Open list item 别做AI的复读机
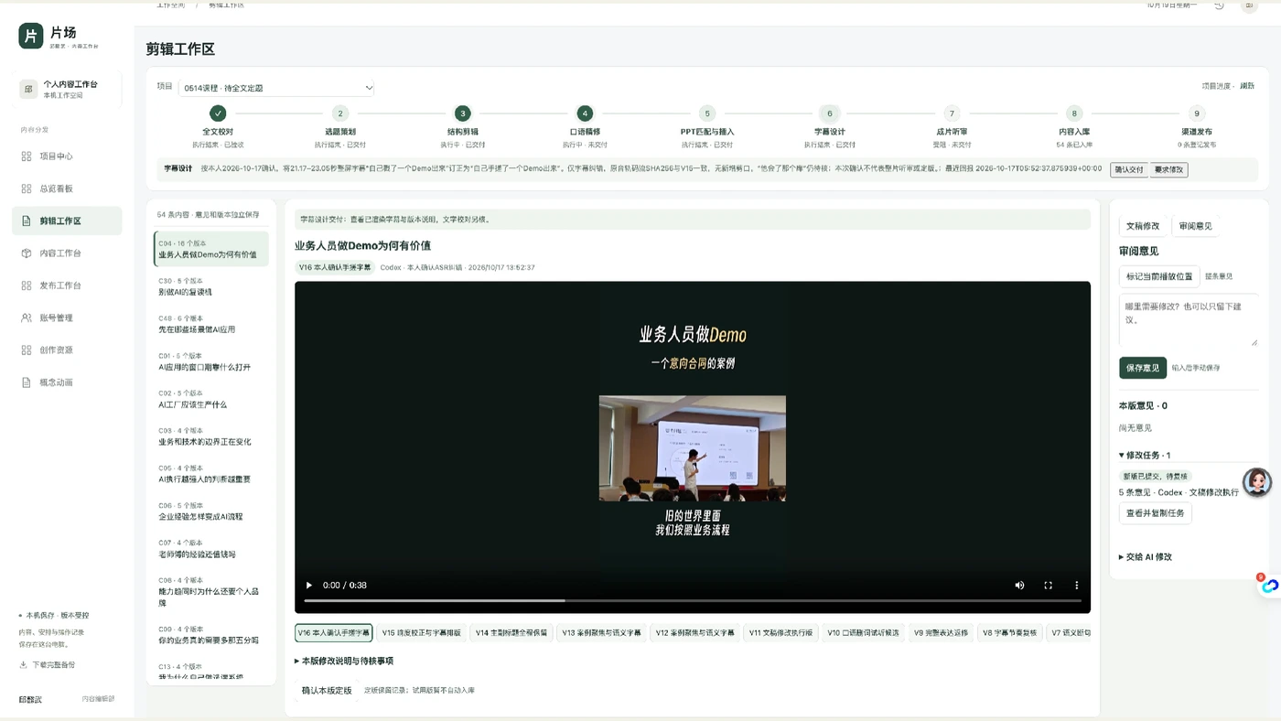 tap(211, 287)
